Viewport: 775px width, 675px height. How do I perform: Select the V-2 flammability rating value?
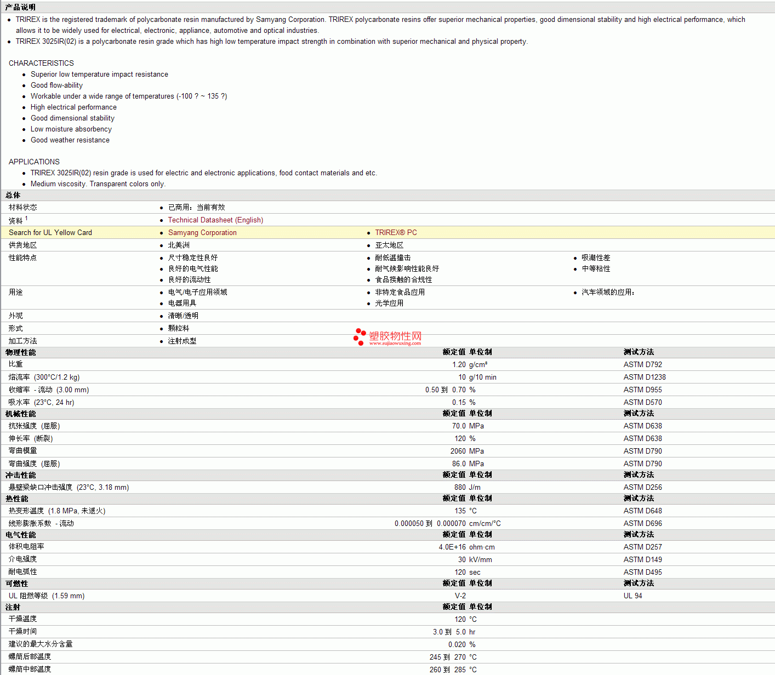coord(460,596)
